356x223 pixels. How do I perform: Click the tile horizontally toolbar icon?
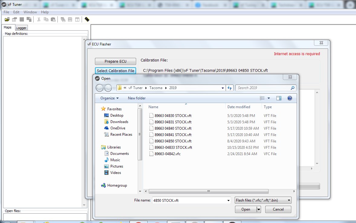70,20
